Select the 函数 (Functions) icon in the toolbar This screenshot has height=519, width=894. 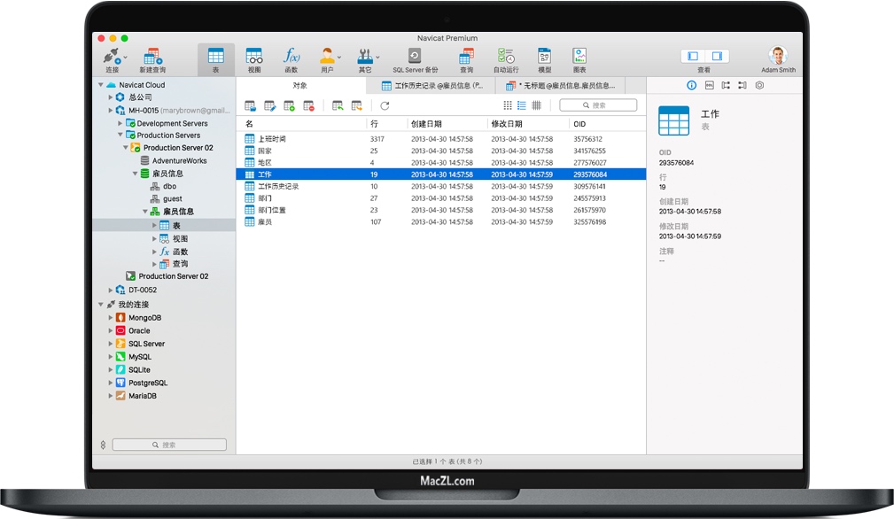pyautogui.click(x=292, y=55)
